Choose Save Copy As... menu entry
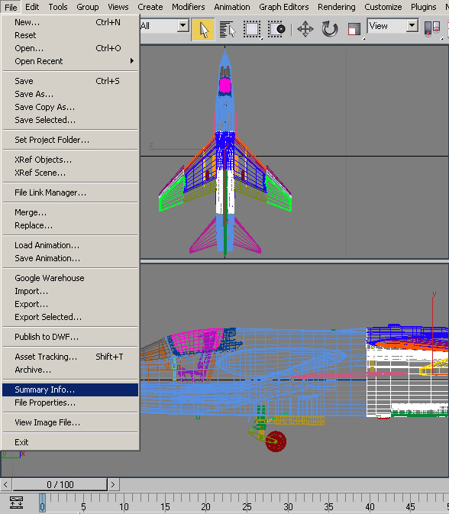The image size is (449, 514). coord(70,107)
